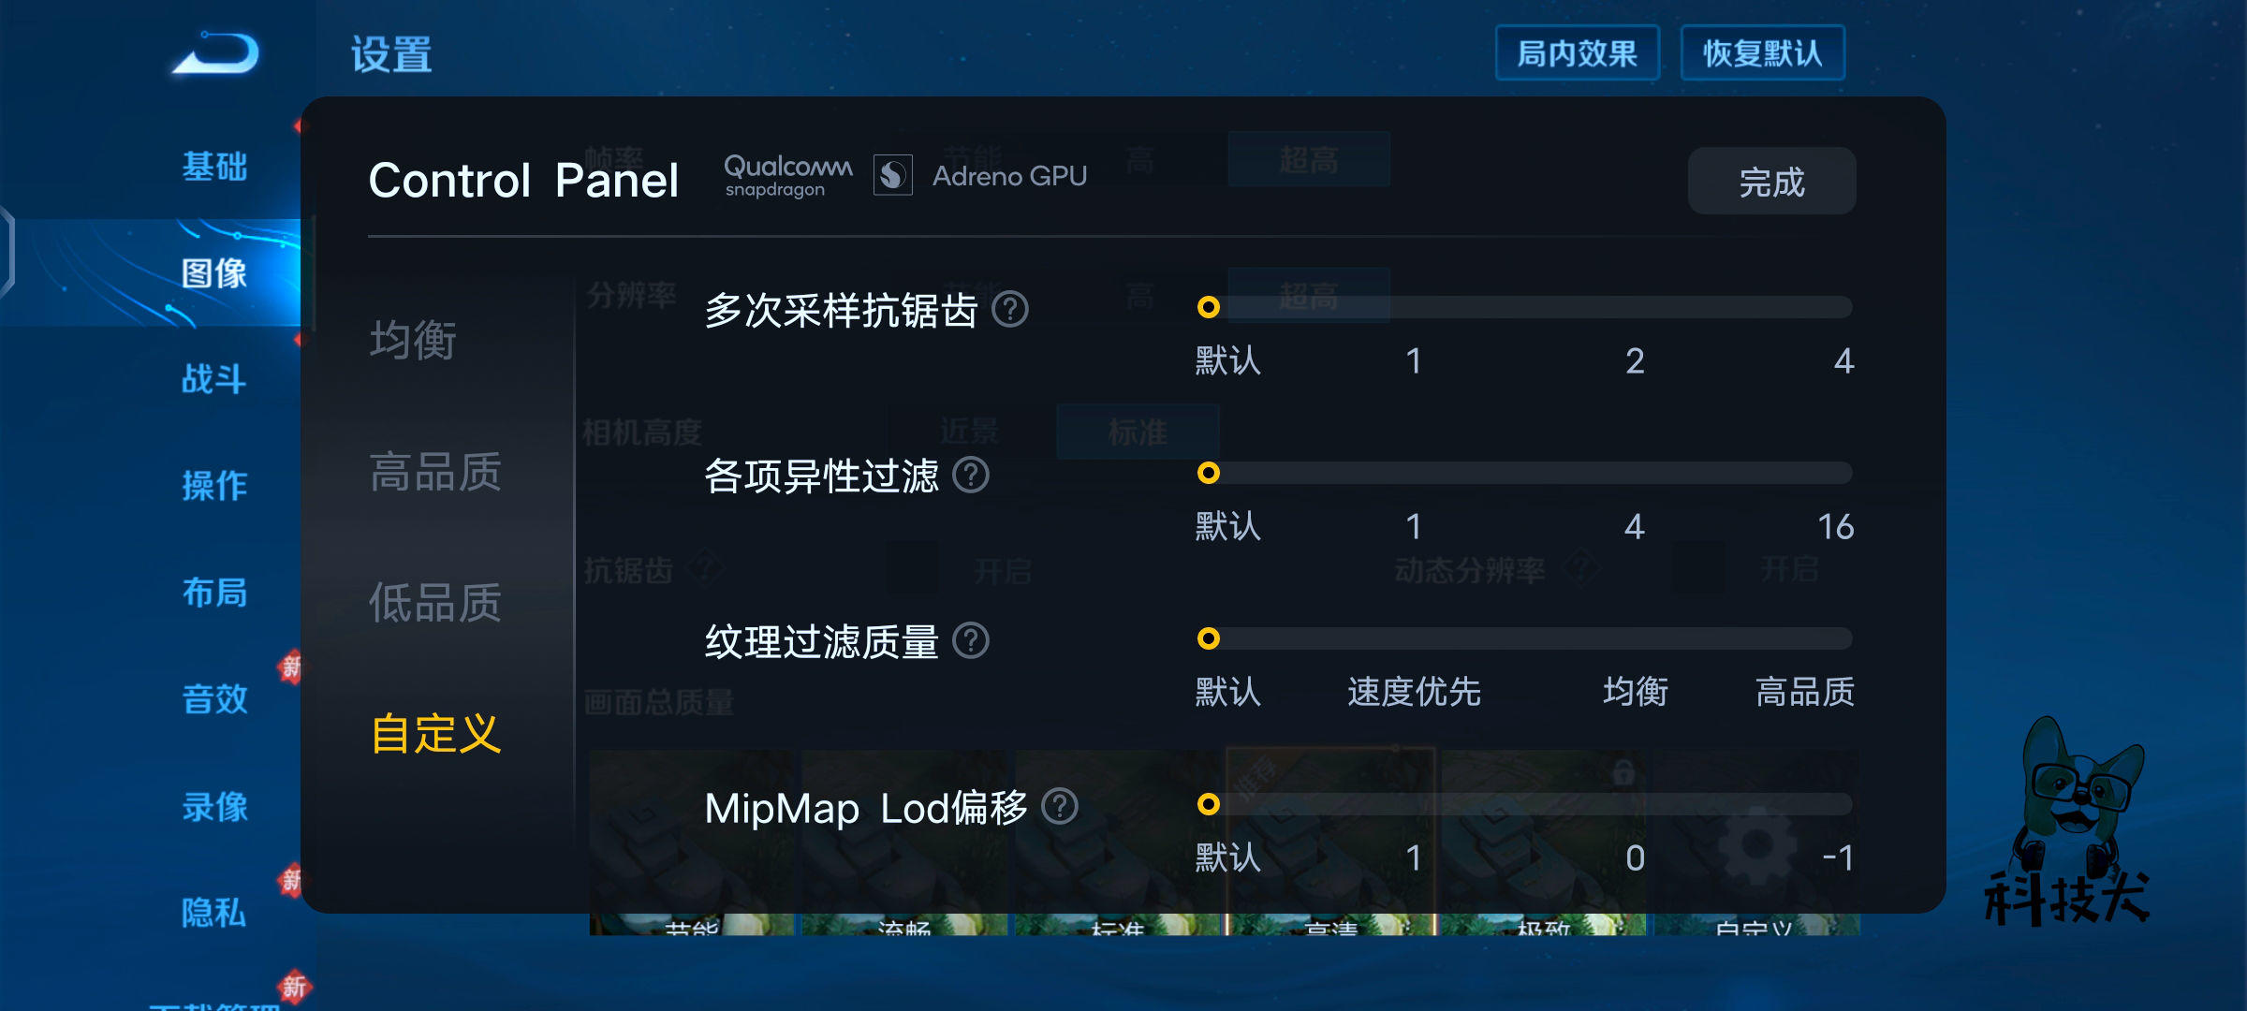2247x1011 pixels.
Task: Click the 各项异性过滤 slider handle
Action: (1209, 473)
